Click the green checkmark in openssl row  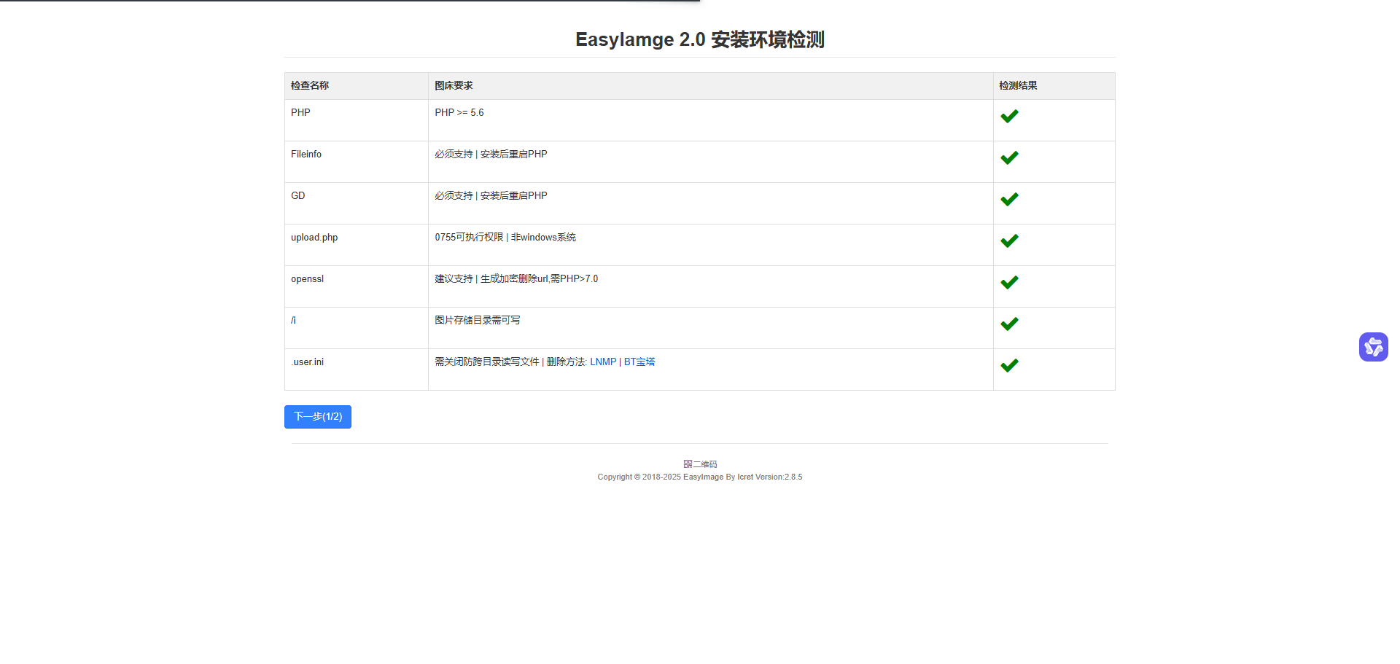point(1010,282)
